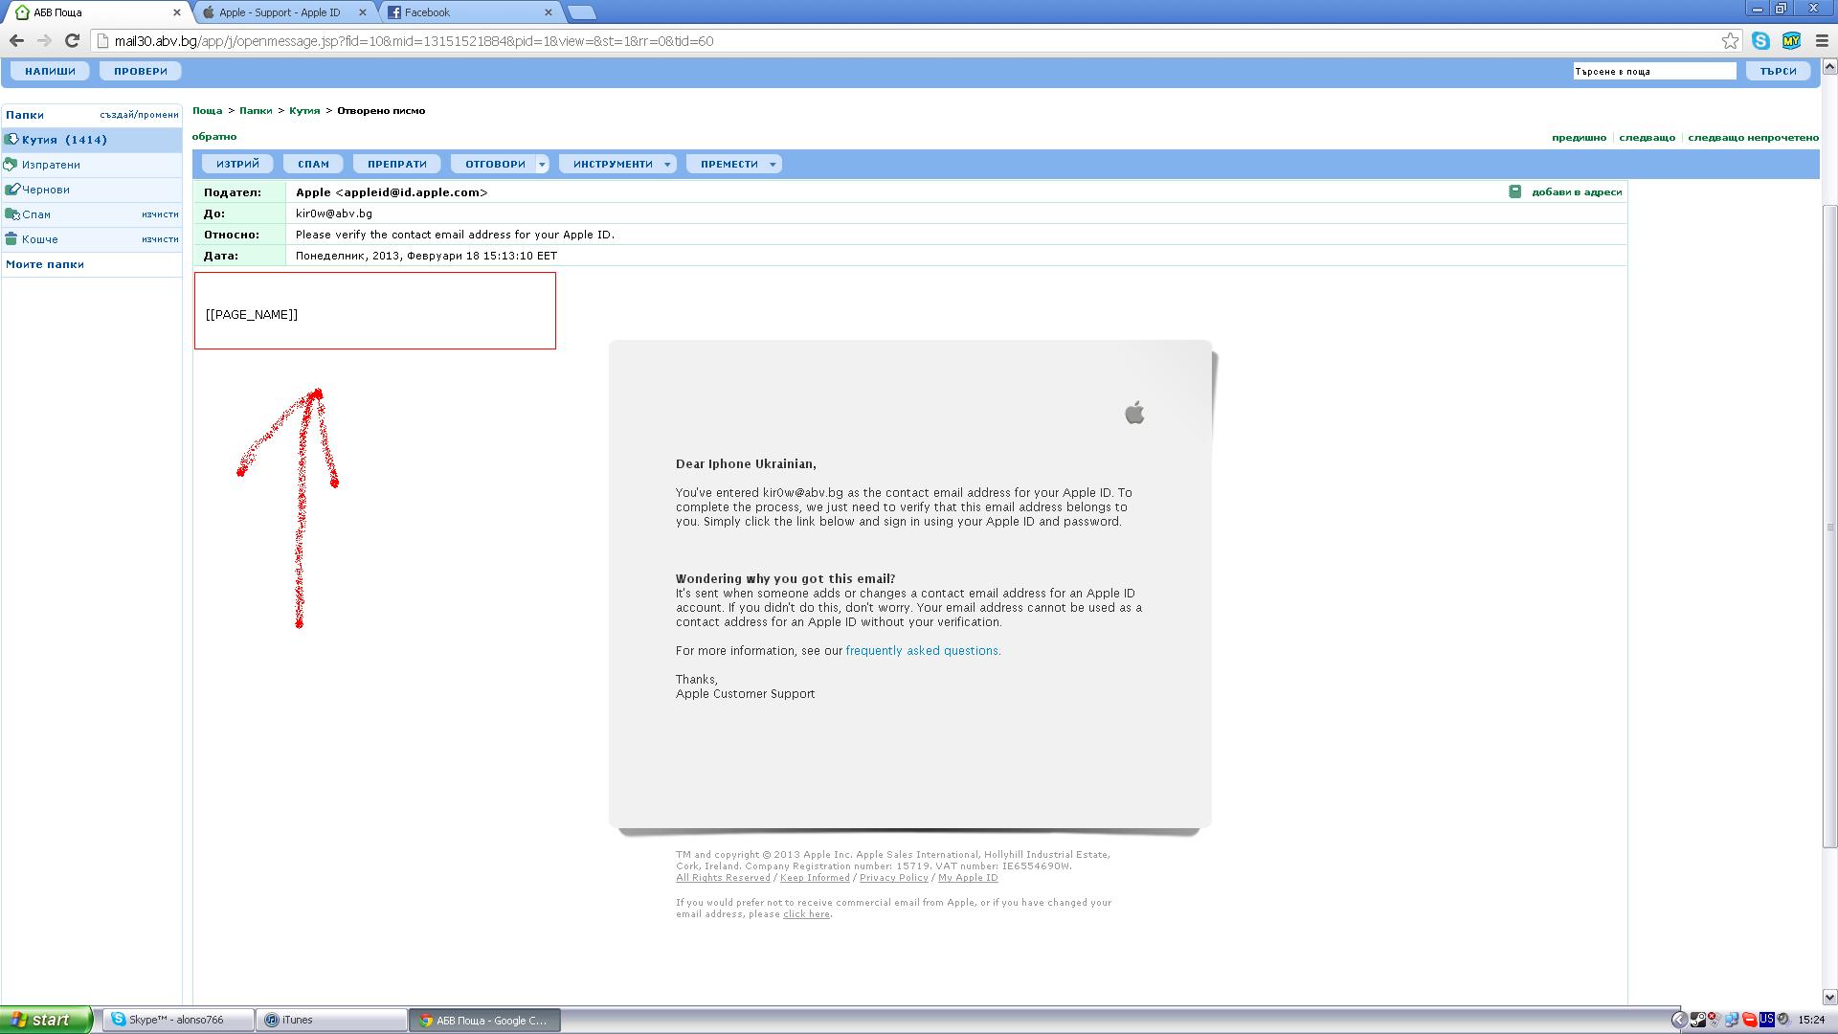Select the АБВ Поща browser tab

[96, 12]
